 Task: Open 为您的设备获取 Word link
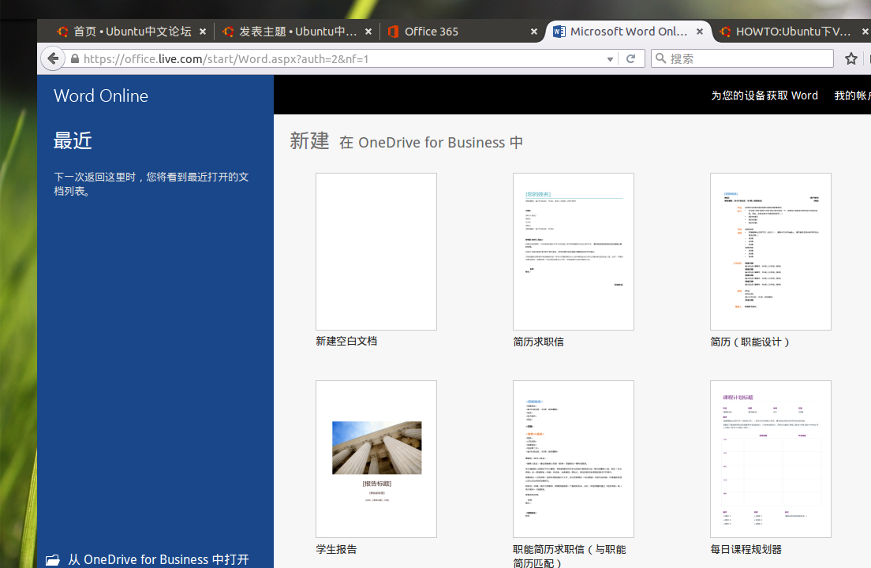(764, 95)
